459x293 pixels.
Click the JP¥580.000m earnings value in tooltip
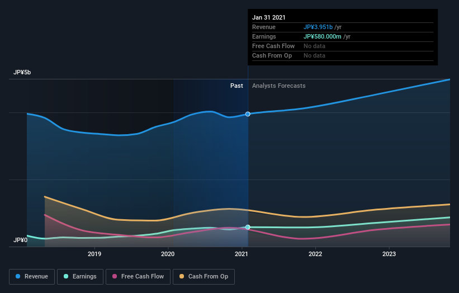click(322, 36)
